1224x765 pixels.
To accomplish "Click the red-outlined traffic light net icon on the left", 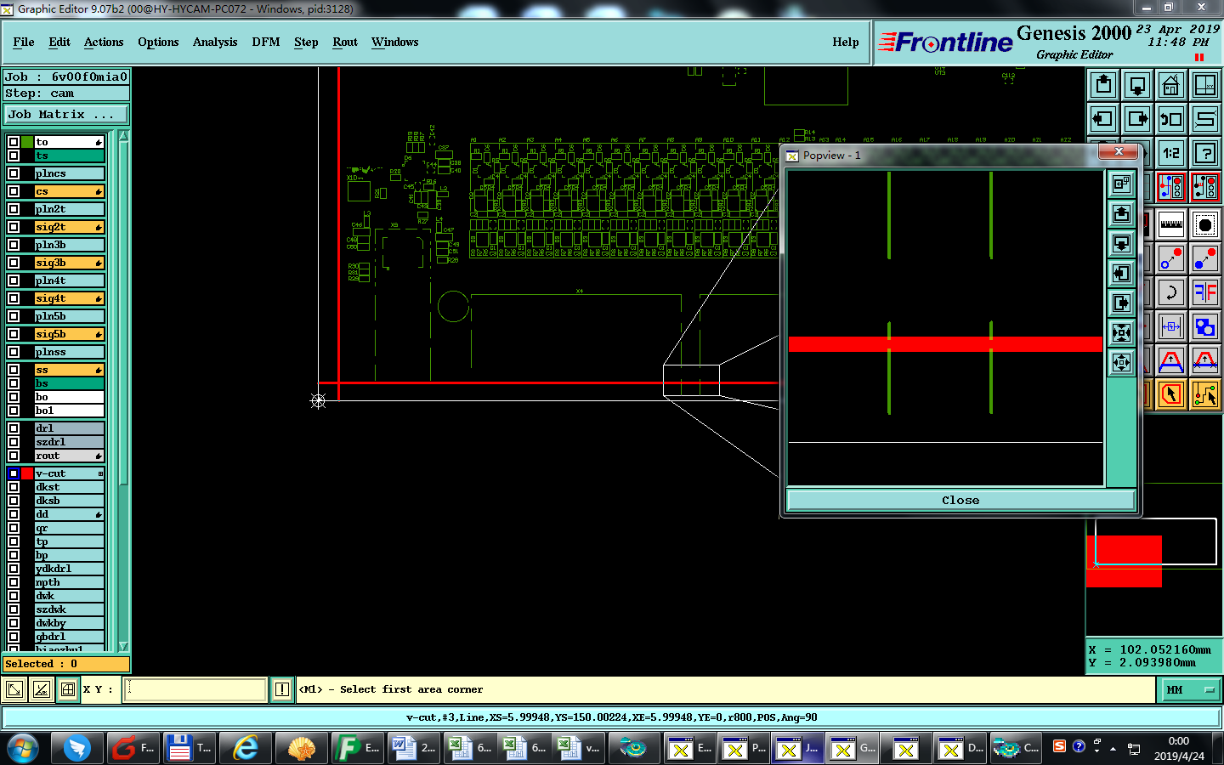I will point(1171,187).
